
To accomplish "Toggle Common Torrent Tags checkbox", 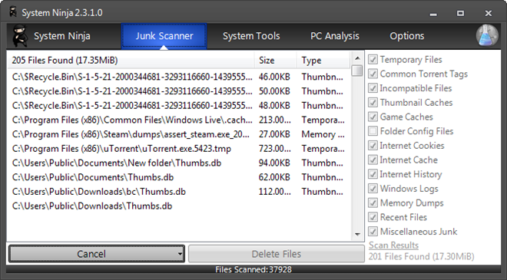I will pos(373,74).
